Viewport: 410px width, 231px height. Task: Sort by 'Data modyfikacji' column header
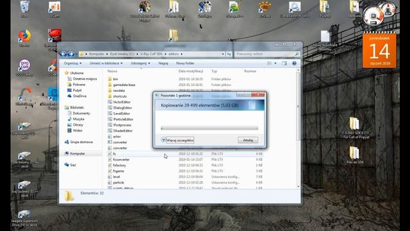(191, 71)
